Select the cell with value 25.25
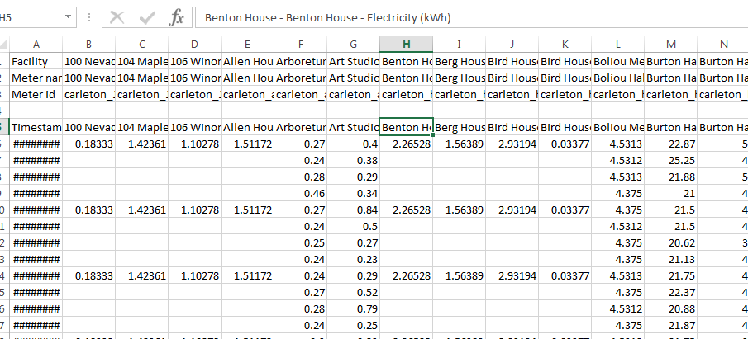This screenshot has height=339, width=748. click(670, 160)
